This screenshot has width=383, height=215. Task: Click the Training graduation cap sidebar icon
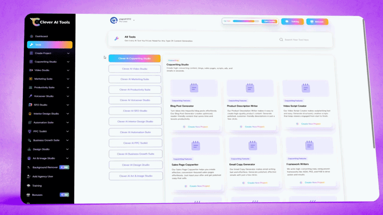point(28,185)
